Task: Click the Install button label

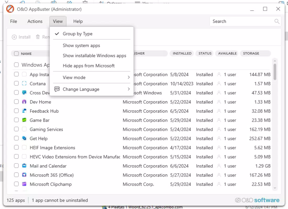Action: tap(24, 37)
